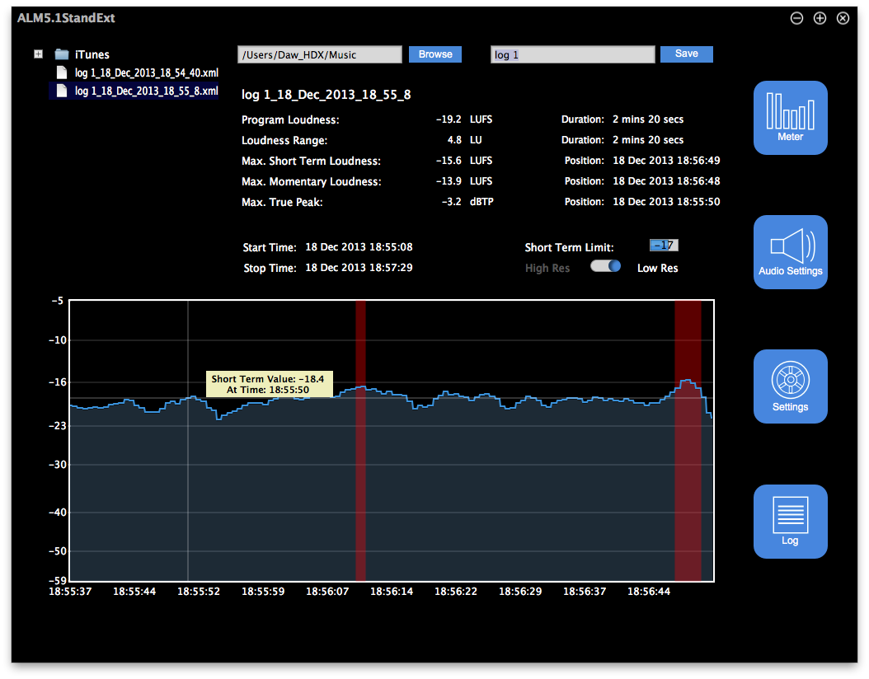The width and height of the screenshot is (869, 679).
Task: Click the Stop Time 18 Dec 2013 18:57:29
Action: (359, 268)
